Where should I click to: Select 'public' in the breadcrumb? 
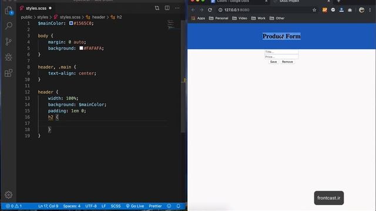pyautogui.click(x=26, y=17)
